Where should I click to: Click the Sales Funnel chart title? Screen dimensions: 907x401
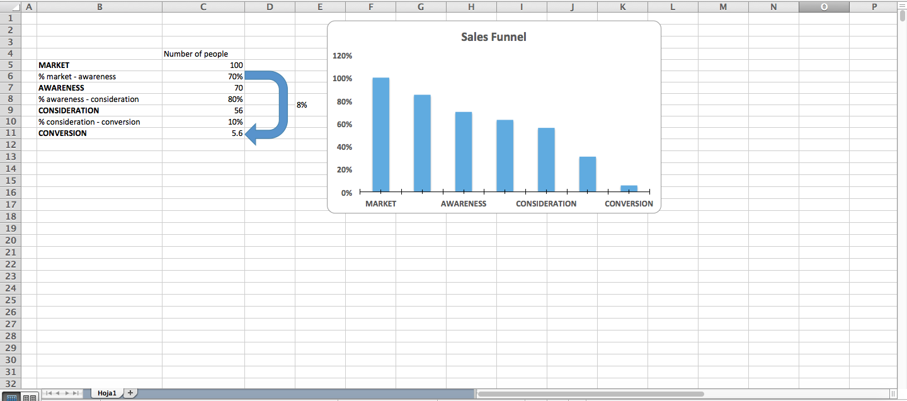[x=494, y=37]
